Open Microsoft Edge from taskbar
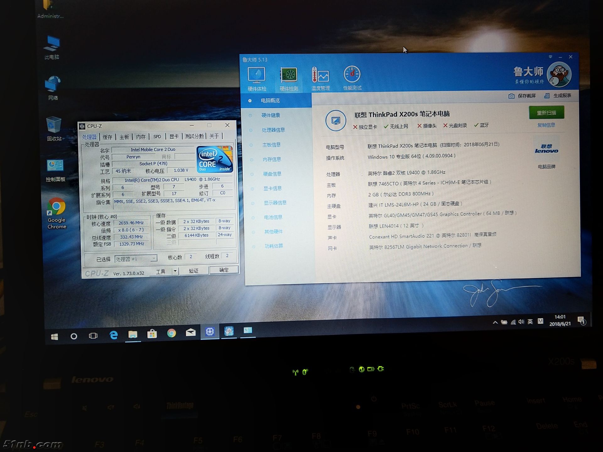 113,335
